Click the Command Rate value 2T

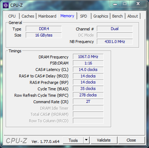[x=88, y=101]
